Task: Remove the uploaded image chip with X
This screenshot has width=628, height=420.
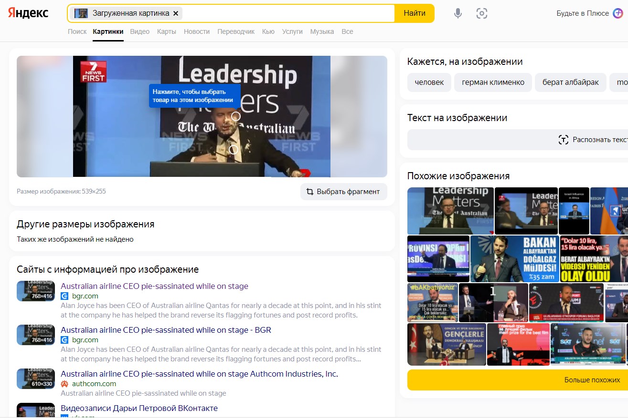Action: 176,13
